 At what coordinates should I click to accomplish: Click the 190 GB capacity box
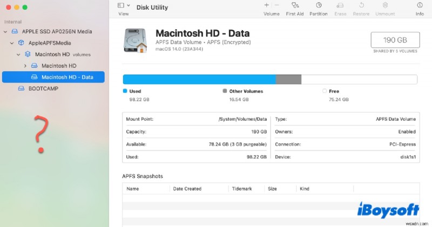[395, 40]
